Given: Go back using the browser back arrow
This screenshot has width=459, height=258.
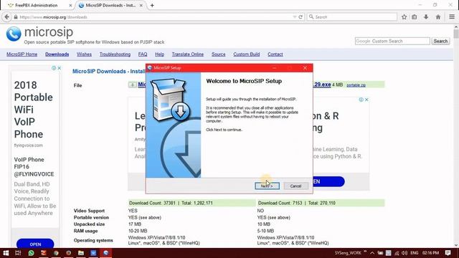Looking at the screenshot, I should 6,17.
